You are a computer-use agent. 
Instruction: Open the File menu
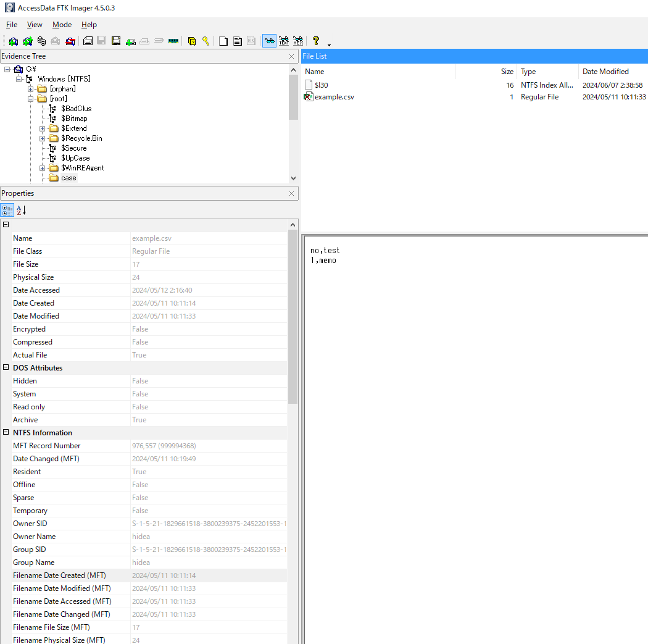[12, 25]
